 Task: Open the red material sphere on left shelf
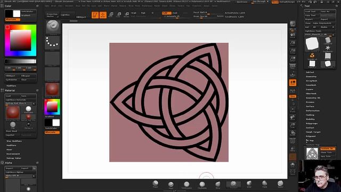[x=53, y=90]
